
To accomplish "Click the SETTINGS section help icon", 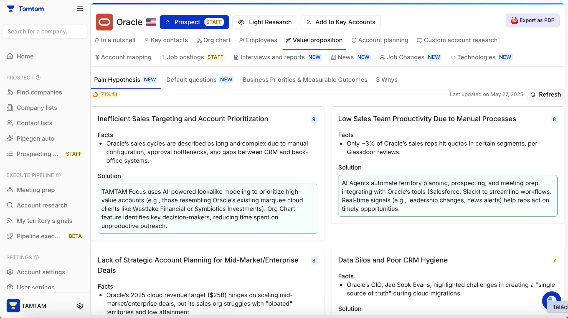I will [x=36, y=257].
